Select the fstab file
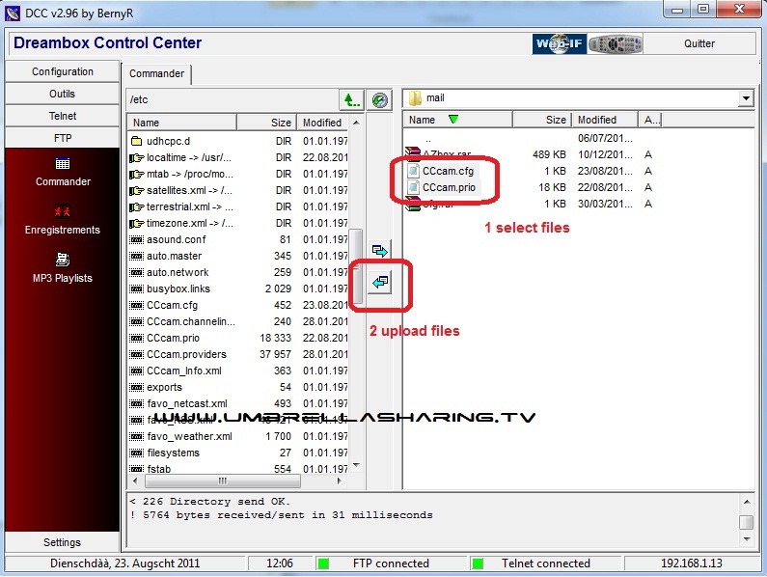Image resolution: width=767 pixels, height=577 pixels. click(238, 469)
